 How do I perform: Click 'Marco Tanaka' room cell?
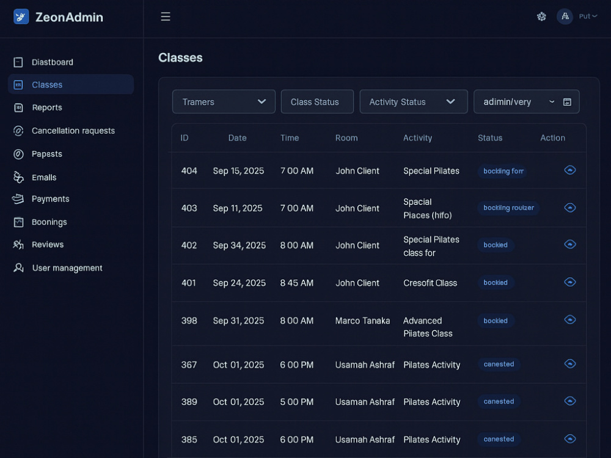tap(362, 321)
